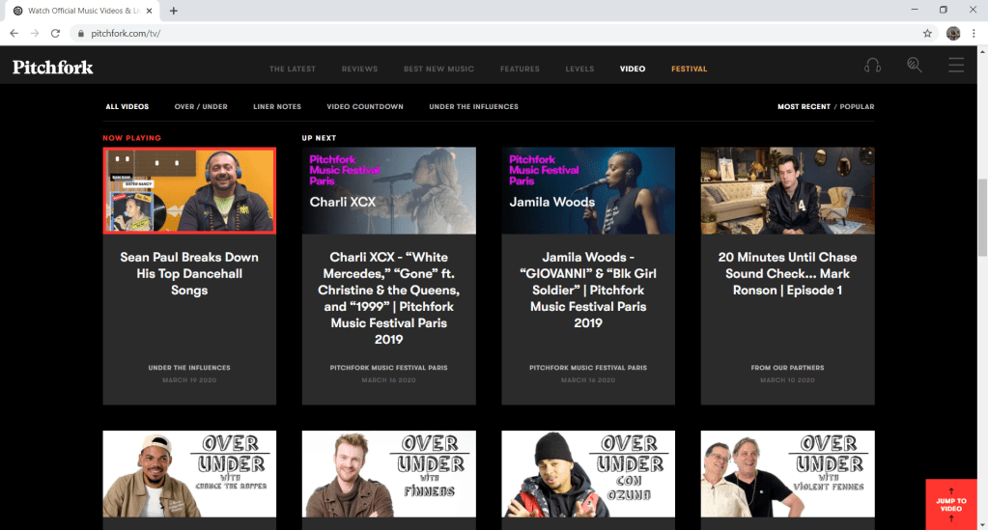Bookmark this page with star icon
The width and height of the screenshot is (988, 530).
(927, 33)
